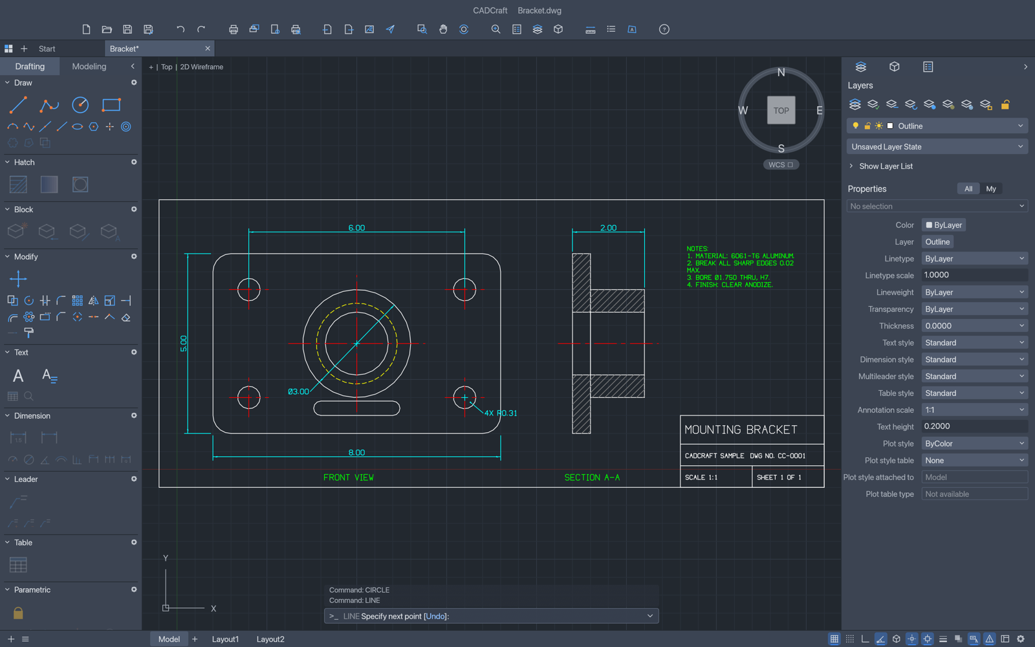The width and height of the screenshot is (1035, 647).
Task: Select the Circle draw tool
Action: pos(80,105)
